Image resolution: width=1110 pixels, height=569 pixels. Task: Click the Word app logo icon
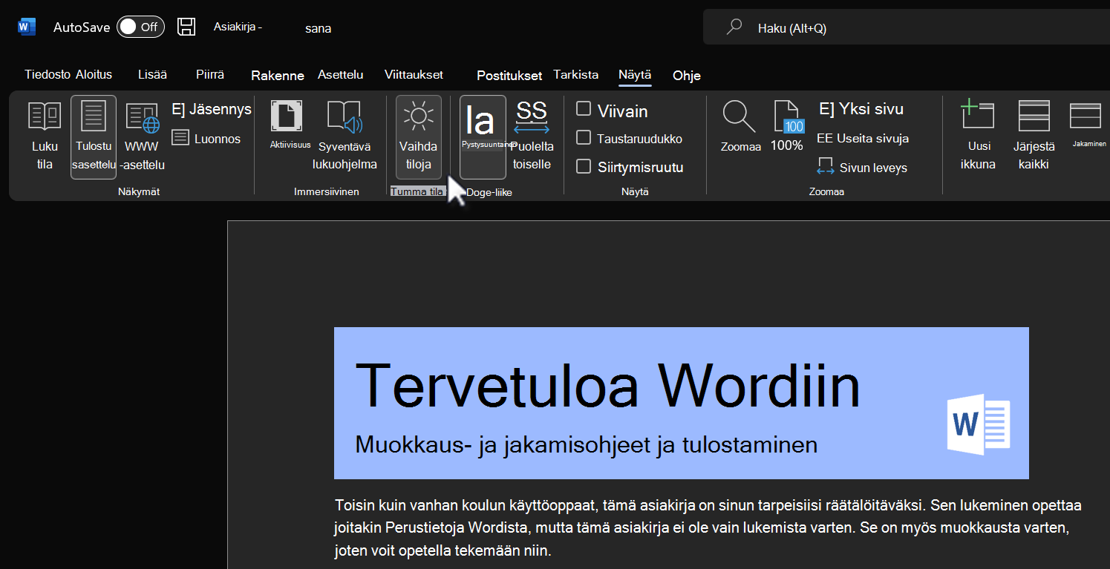click(x=27, y=27)
